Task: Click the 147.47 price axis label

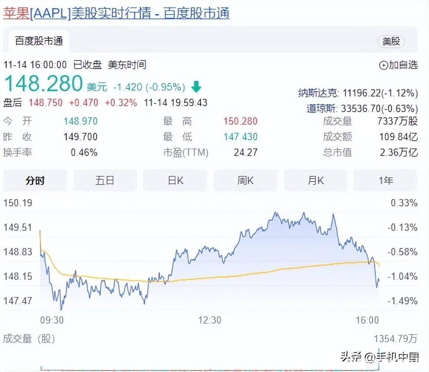Action: click(18, 301)
